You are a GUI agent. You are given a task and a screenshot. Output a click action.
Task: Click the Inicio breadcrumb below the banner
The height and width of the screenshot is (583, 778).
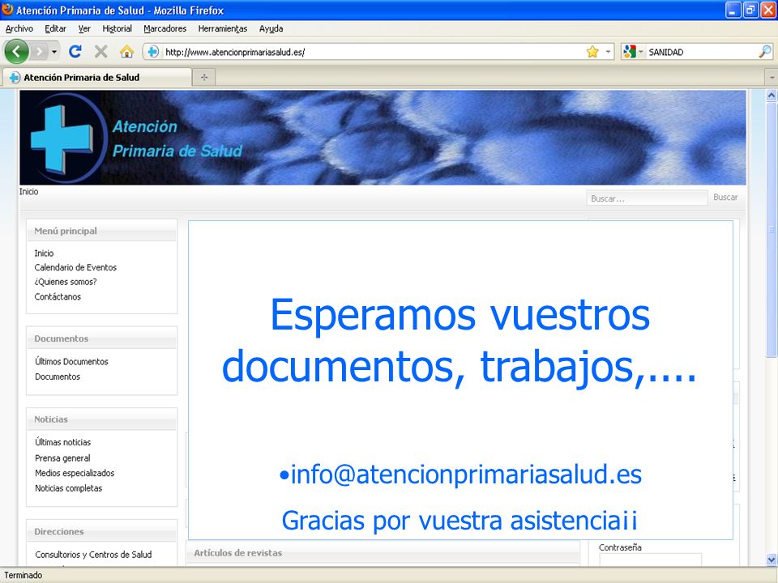(29, 192)
